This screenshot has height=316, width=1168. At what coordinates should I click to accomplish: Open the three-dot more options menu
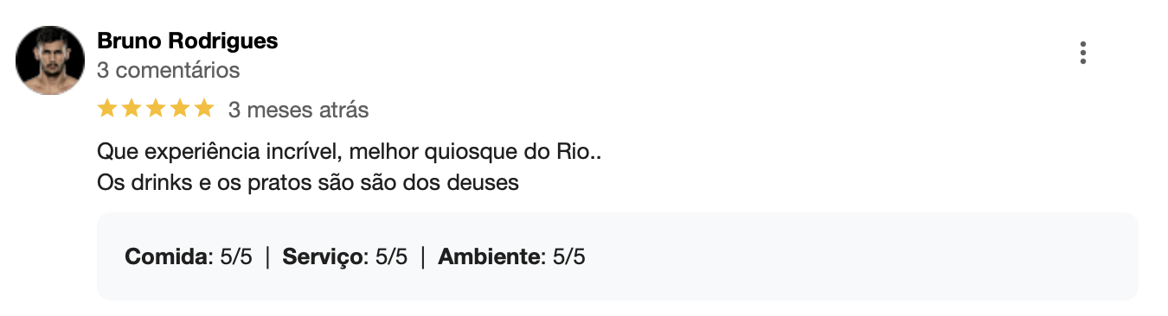1082,53
